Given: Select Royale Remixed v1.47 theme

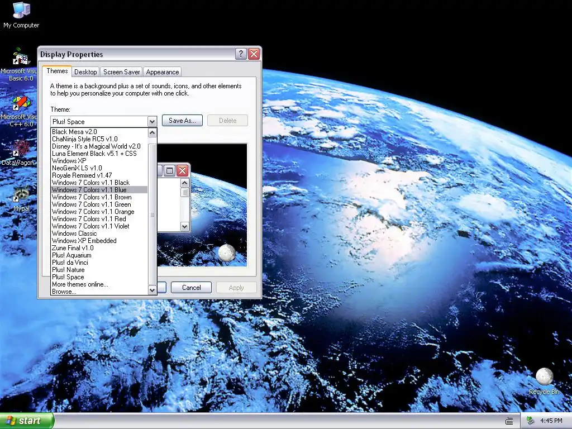Looking at the screenshot, I should [99, 175].
